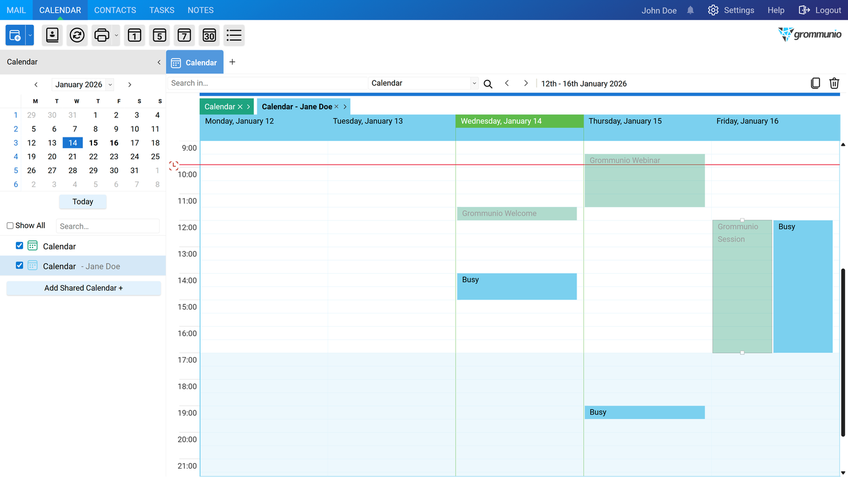Expand arrow on green Calendar tab
This screenshot has height=477, width=848.
point(248,107)
